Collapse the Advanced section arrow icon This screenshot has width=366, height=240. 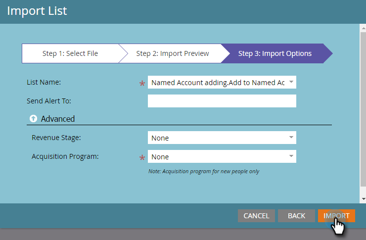[34, 119]
